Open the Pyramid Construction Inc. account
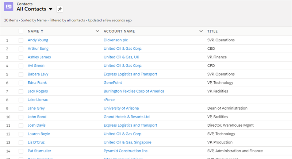 click(126, 151)
